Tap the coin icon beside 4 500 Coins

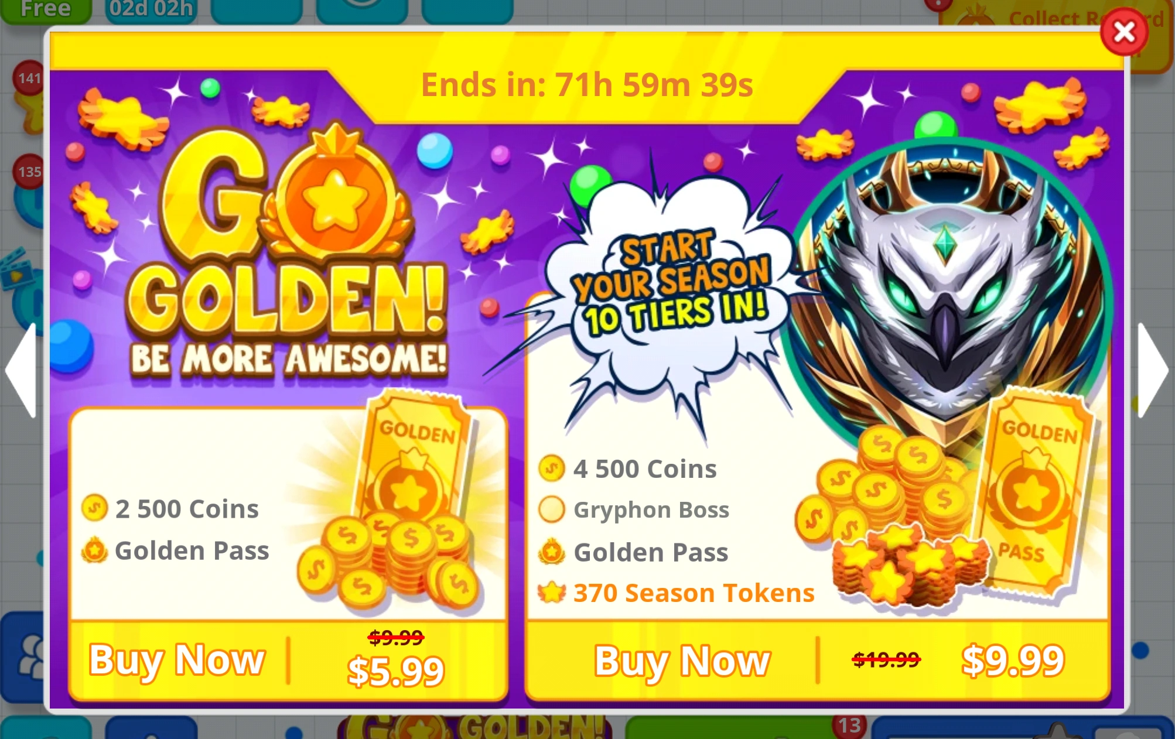point(552,468)
